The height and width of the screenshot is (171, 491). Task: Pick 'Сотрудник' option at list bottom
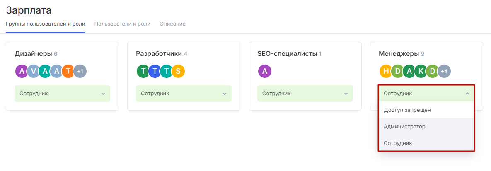(398, 143)
